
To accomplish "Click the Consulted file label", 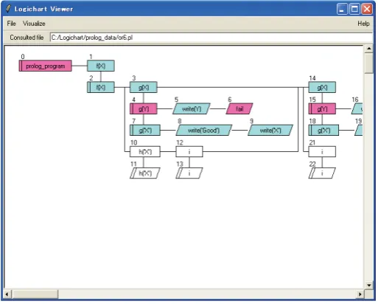I will (x=27, y=38).
